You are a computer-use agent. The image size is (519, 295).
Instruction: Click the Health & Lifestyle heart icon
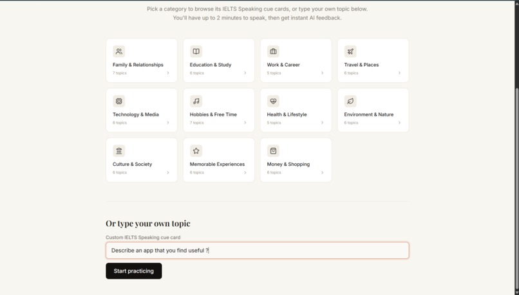click(273, 101)
